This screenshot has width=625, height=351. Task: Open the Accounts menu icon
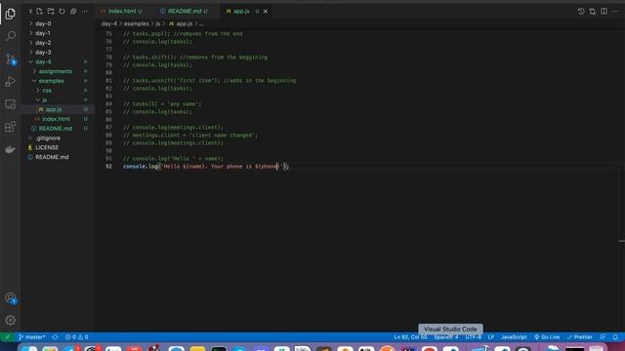(x=11, y=298)
